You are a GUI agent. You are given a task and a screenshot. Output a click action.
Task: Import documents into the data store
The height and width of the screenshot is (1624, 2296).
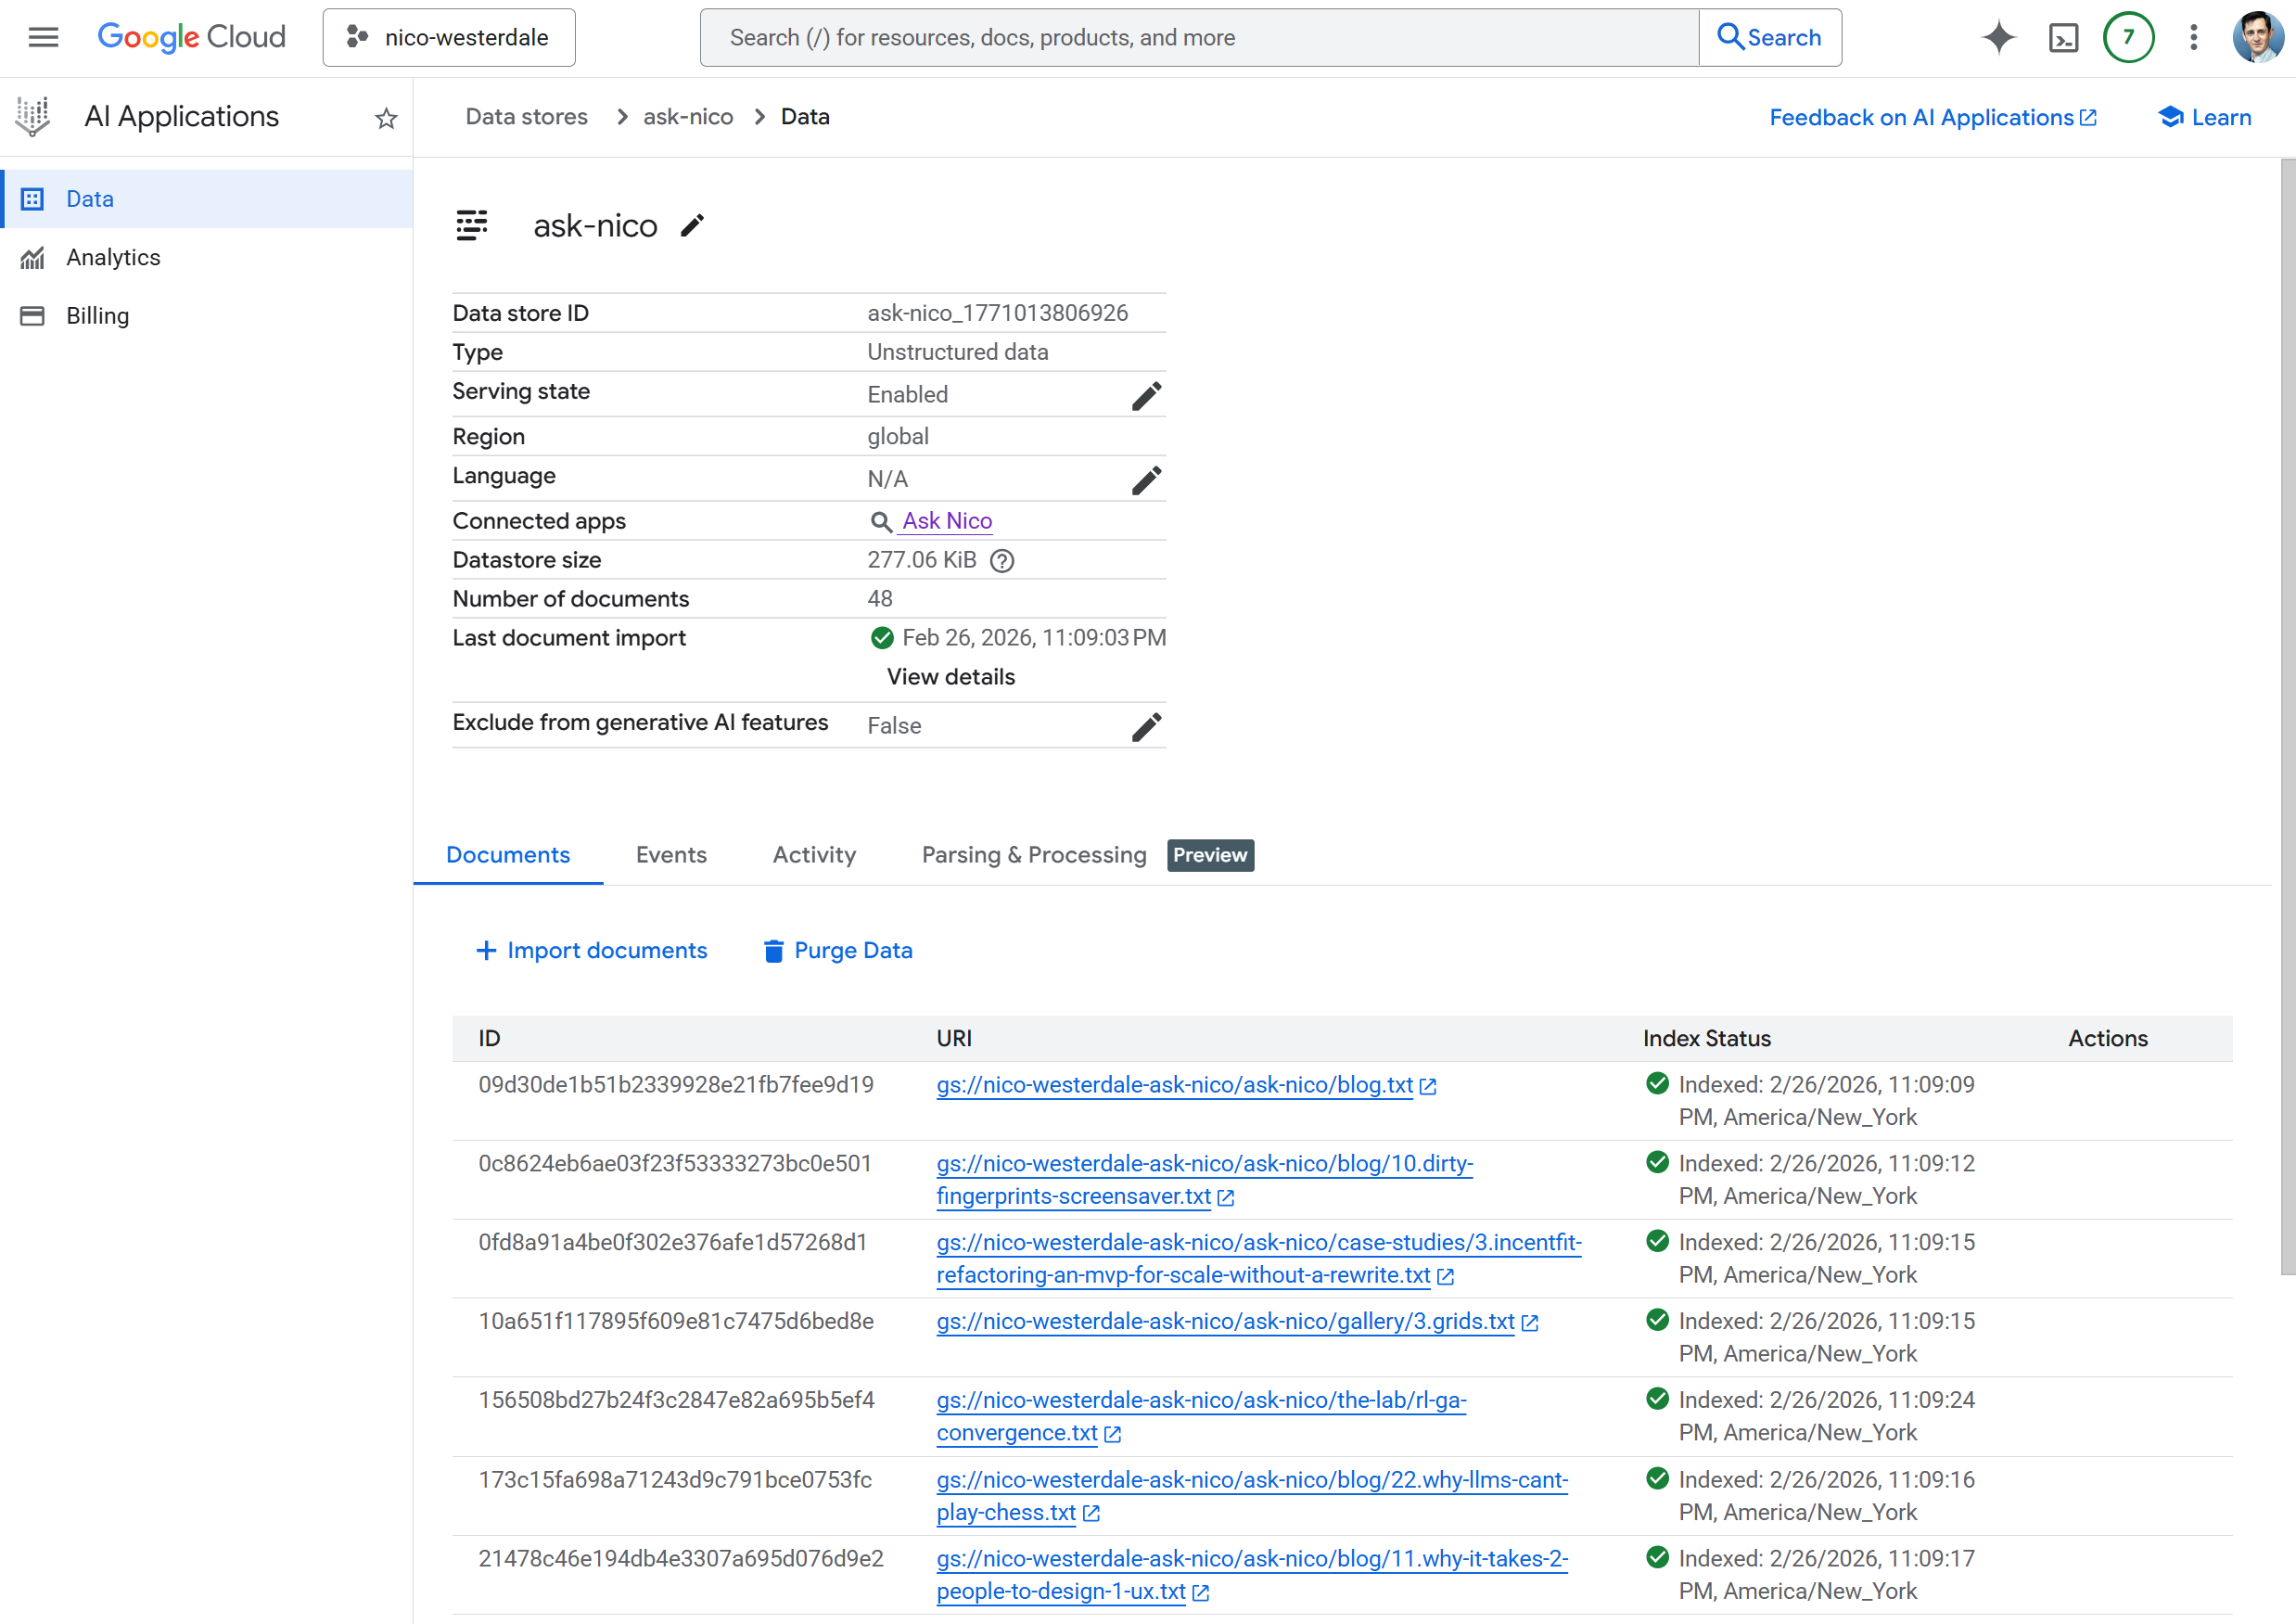click(x=592, y=950)
